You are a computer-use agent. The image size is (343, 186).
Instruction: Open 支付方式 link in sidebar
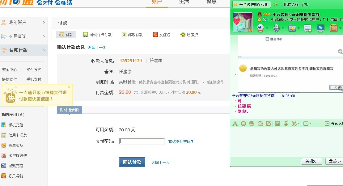34,70
